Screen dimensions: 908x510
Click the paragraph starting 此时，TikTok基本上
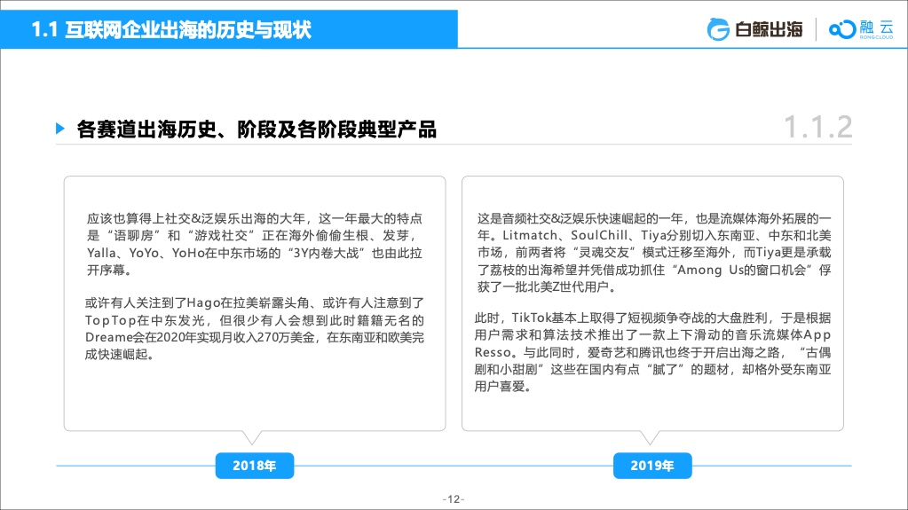tap(652, 352)
